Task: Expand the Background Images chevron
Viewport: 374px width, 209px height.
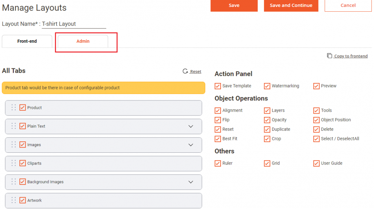Action: click(x=191, y=182)
